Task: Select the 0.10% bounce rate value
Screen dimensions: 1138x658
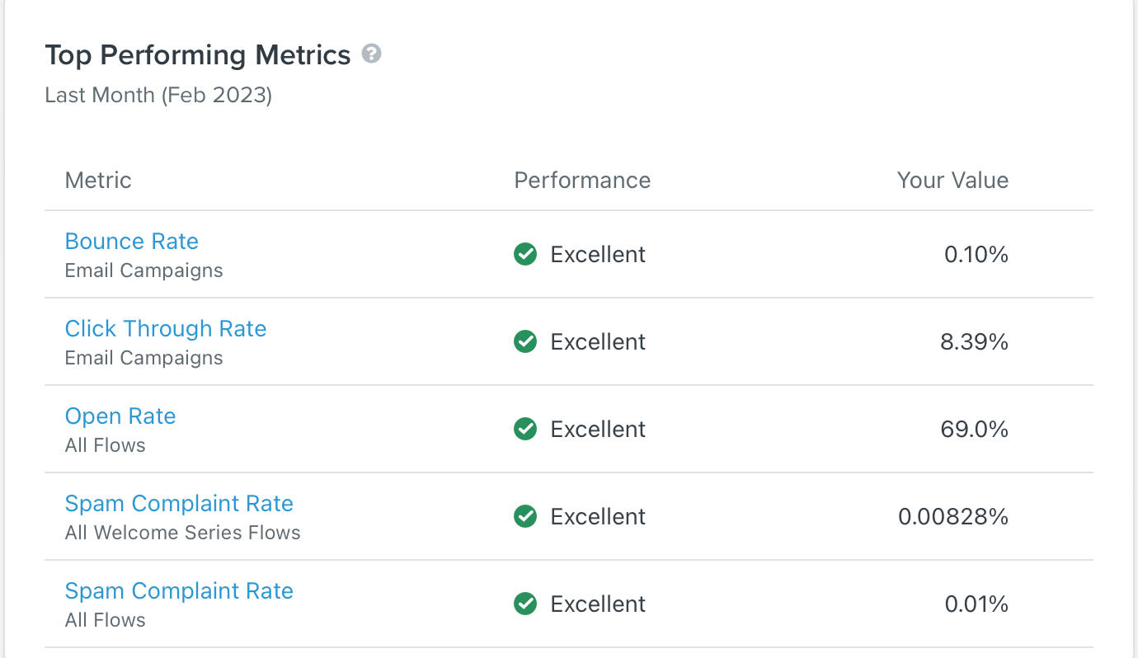Action: tap(976, 254)
